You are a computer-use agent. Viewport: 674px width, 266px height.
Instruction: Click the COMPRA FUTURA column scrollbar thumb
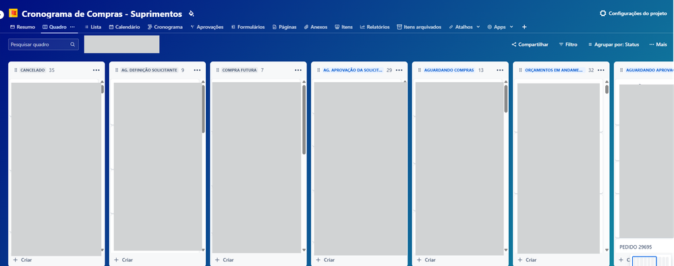tap(304, 120)
